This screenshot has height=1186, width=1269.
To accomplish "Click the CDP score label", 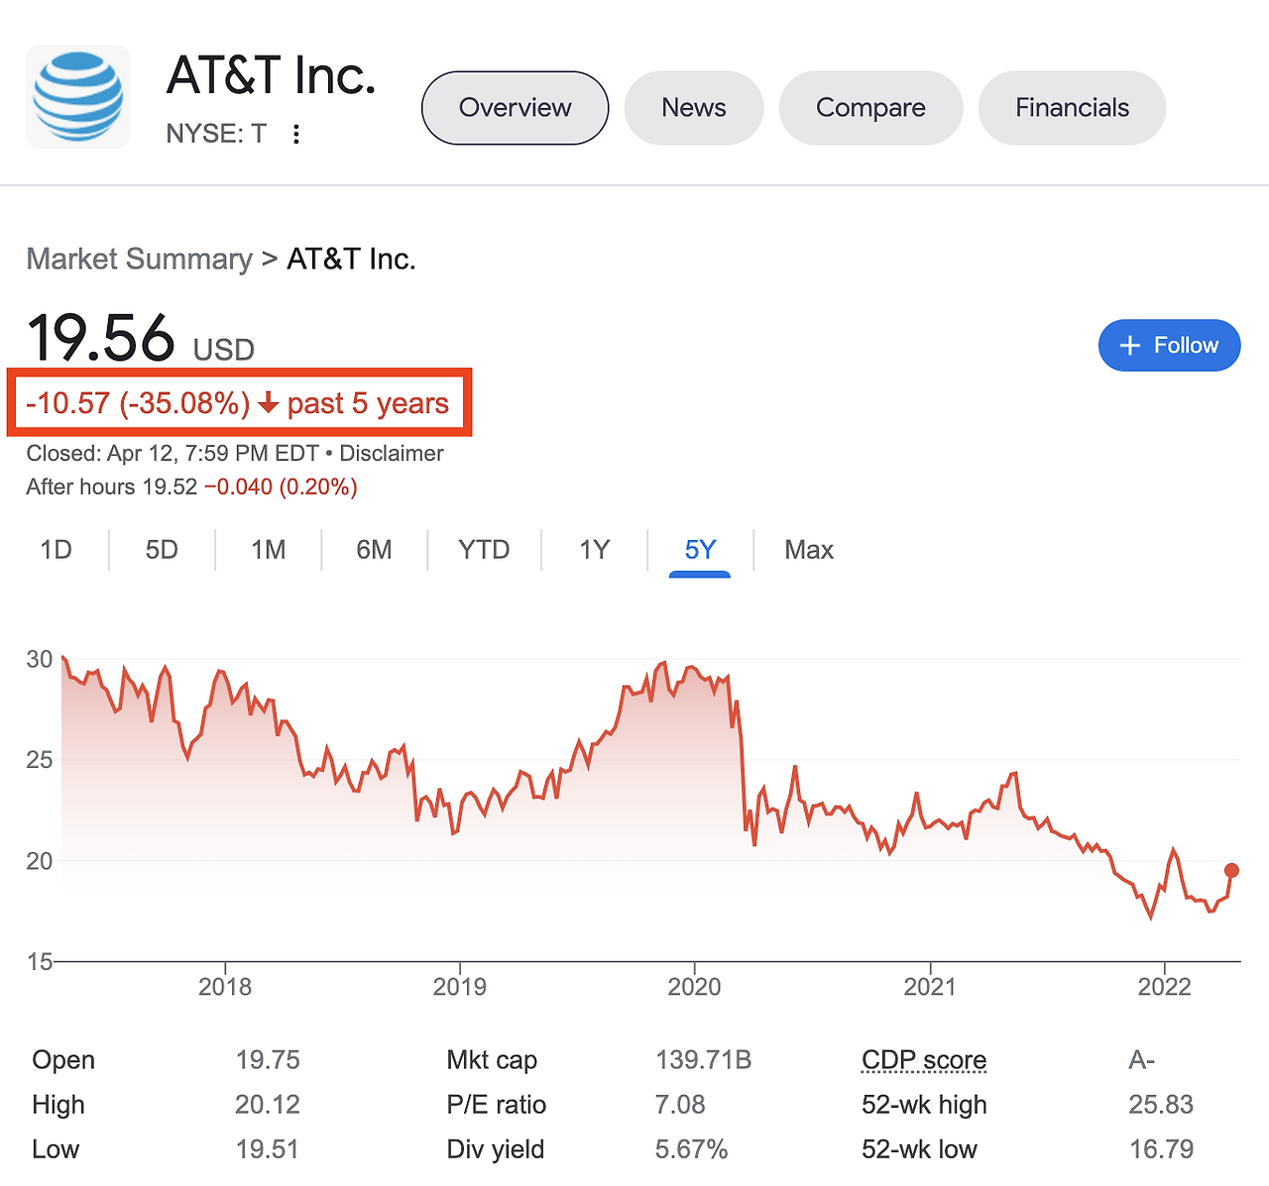I will (x=924, y=1060).
